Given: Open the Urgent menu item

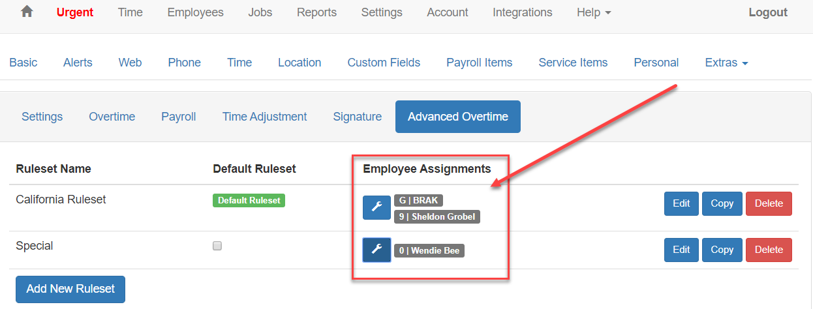Looking at the screenshot, I should coord(75,12).
